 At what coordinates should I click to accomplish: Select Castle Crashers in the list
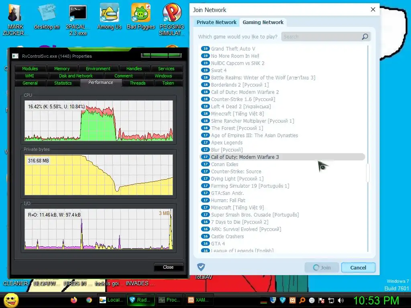tap(282, 236)
